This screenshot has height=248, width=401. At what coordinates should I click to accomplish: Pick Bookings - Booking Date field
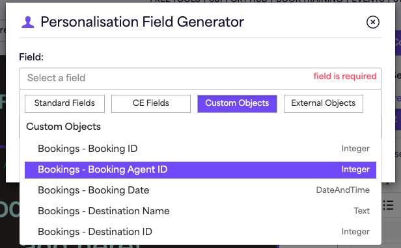(200, 190)
